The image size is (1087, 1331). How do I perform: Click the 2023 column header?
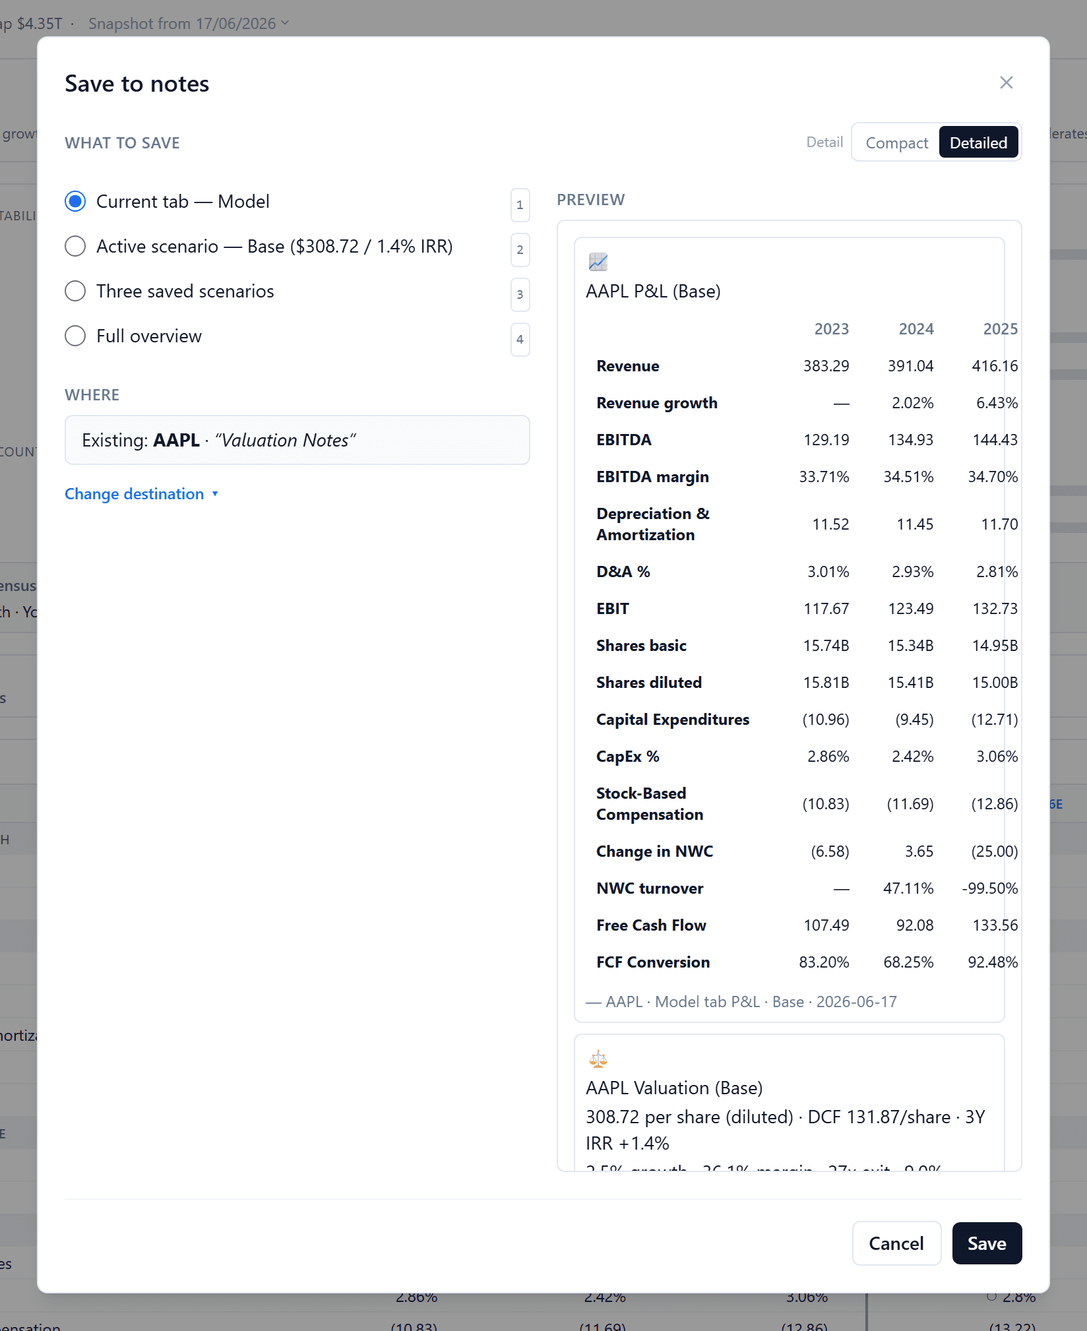tap(831, 329)
